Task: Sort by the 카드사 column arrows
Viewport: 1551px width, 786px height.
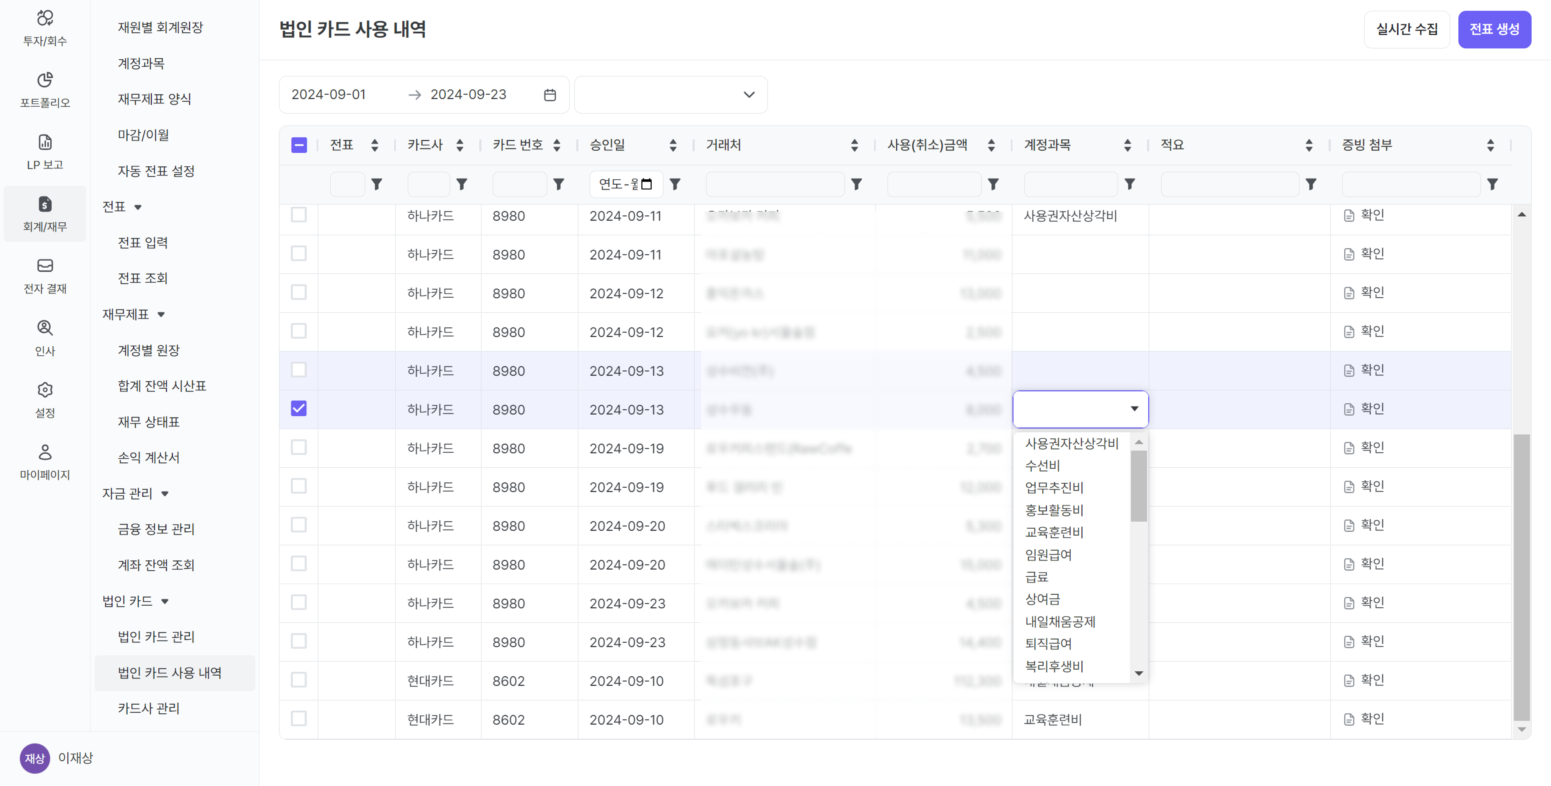Action: click(x=460, y=145)
